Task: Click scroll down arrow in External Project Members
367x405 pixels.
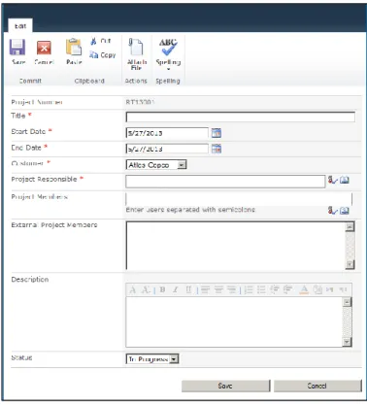Action: (x=350, y=264)
